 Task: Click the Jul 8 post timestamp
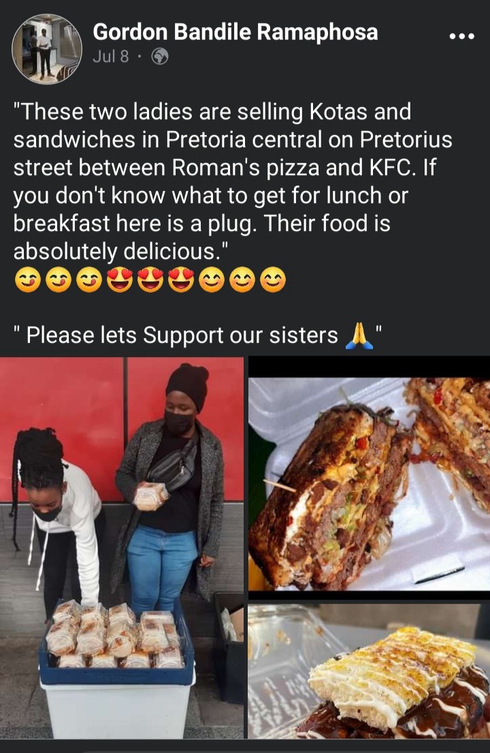(x=111, y=57)
